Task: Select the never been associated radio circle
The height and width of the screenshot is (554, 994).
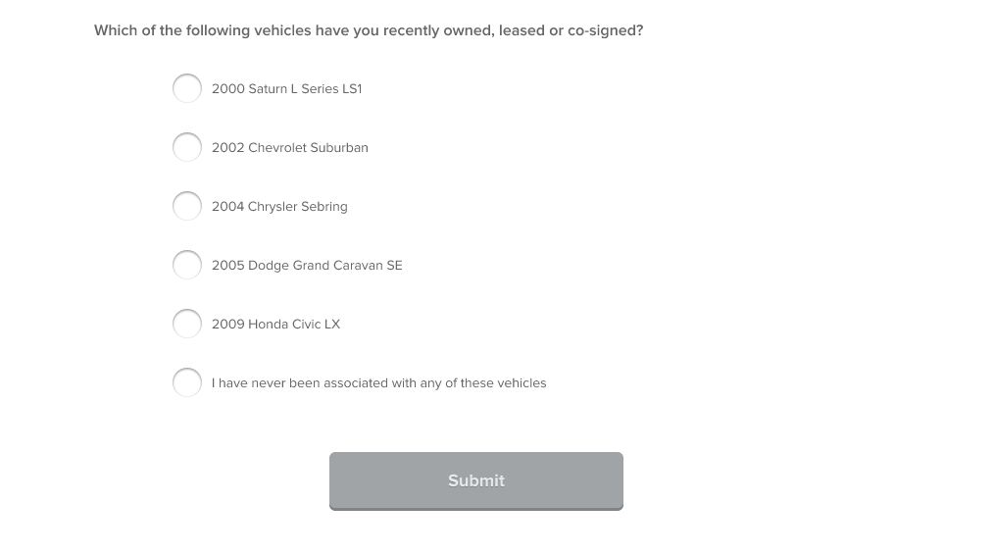Action: point(187,382)
